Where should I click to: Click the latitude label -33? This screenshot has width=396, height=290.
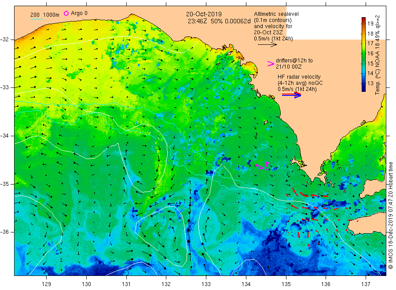tap(4, 87)
